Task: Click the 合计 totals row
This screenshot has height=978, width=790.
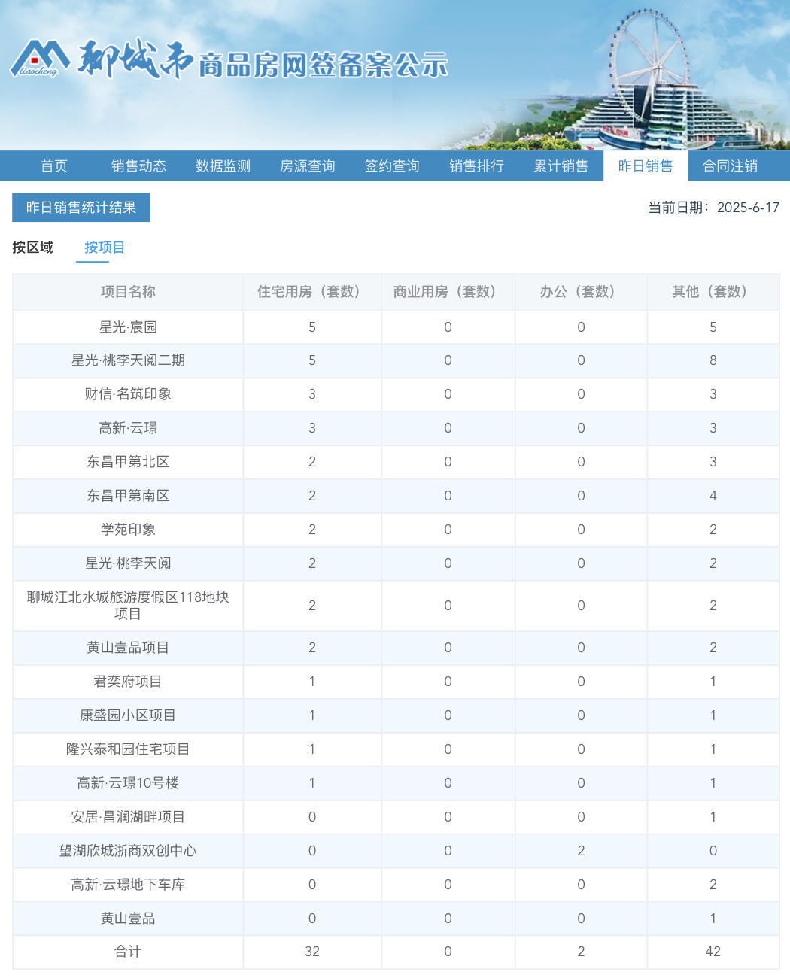Action: coord(126,952)
